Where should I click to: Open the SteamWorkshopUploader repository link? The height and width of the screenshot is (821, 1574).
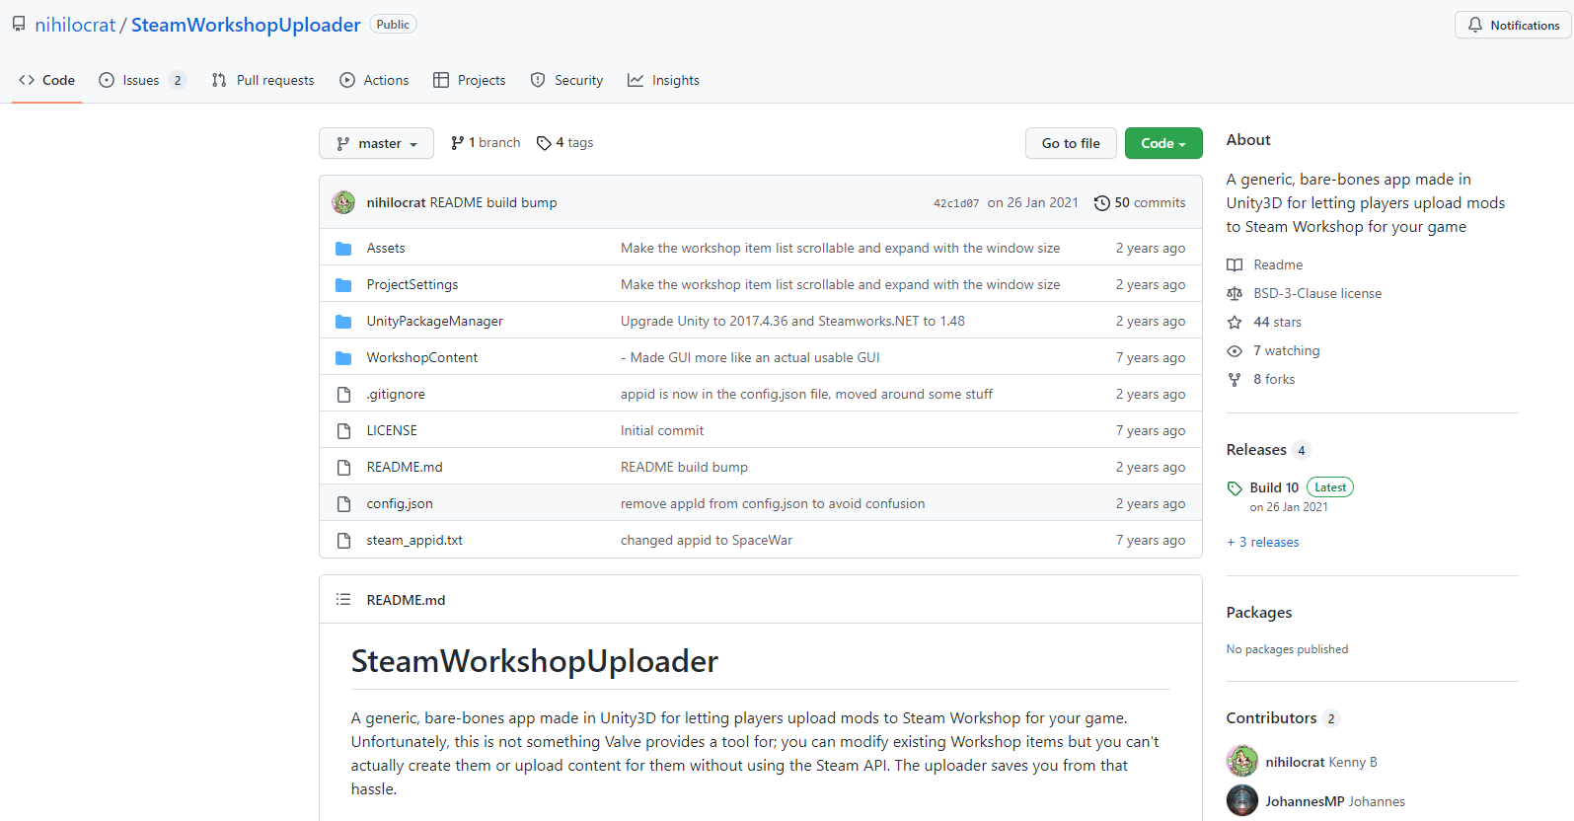point(246,25)
